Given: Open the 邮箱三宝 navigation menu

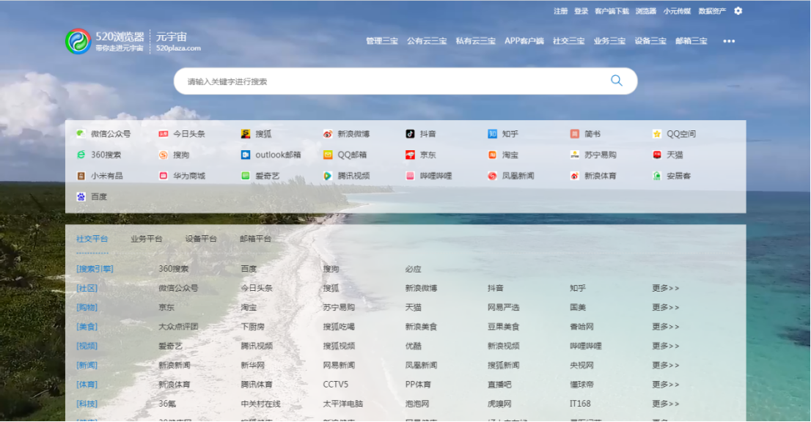Looking at the screenshot, I should point(691,41).
